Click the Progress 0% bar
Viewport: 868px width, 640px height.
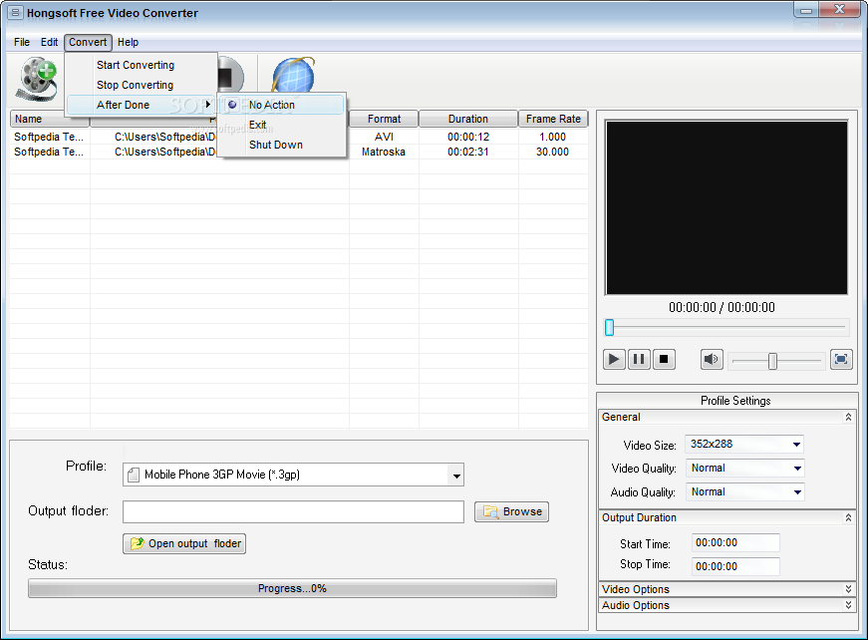pyautogui.click(x=292, y=588)
